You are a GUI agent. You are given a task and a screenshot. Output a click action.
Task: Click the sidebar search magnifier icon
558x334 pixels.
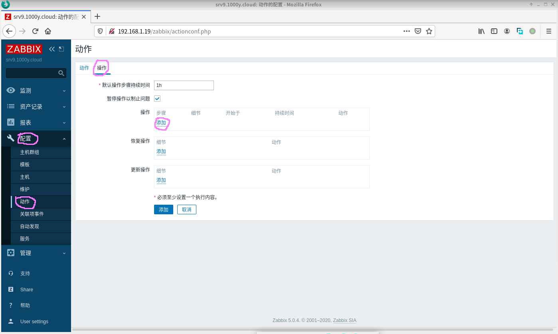[x=61, y=73]
